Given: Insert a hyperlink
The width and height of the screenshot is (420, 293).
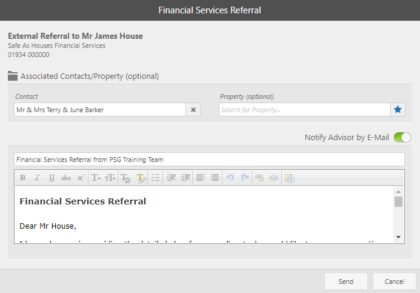Looking at the screenshot, I should coord(259,178).
